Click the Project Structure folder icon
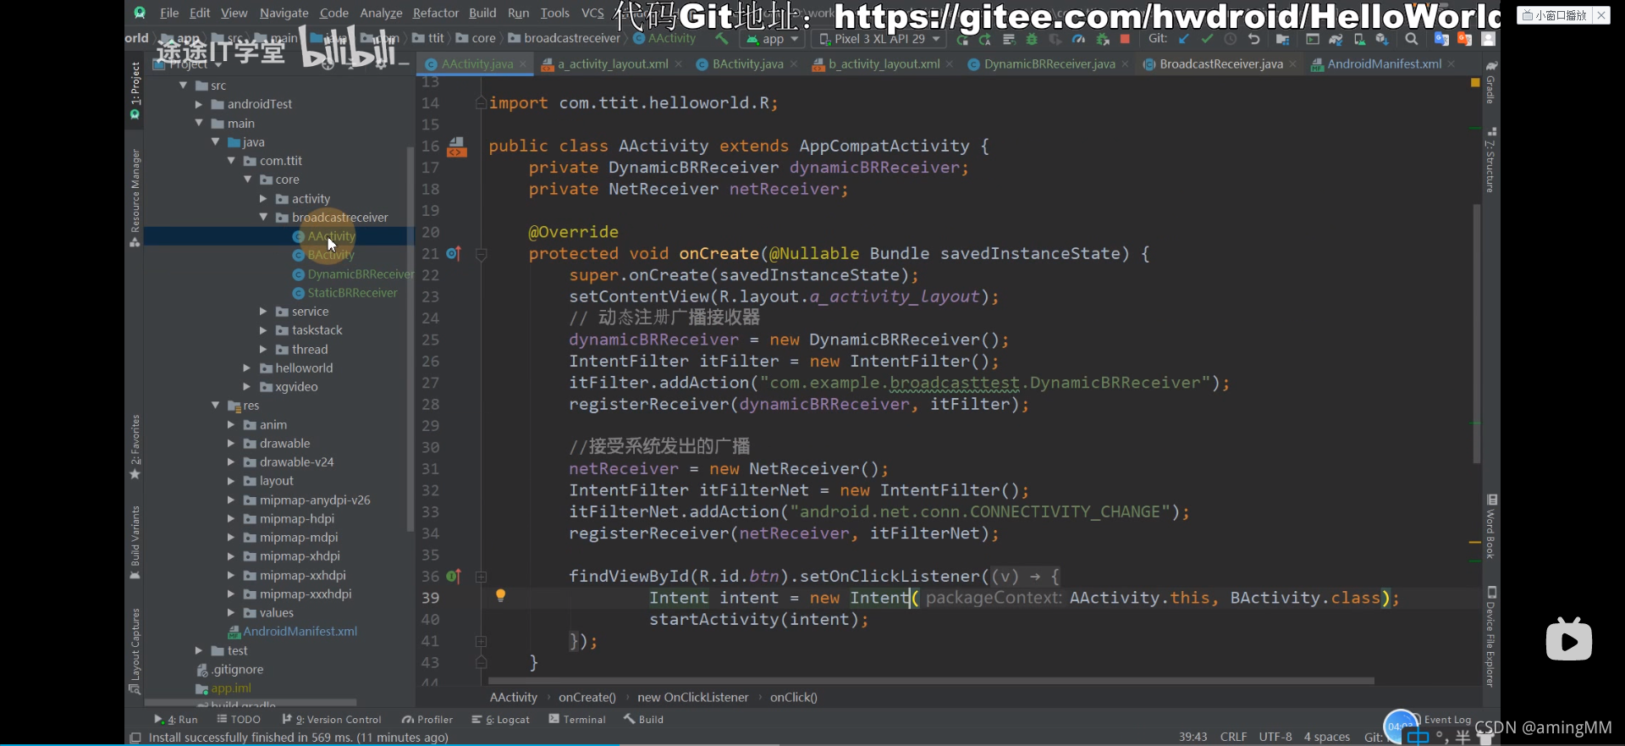Screen dimensions: 1625x746 click(x=1283, y=39)
